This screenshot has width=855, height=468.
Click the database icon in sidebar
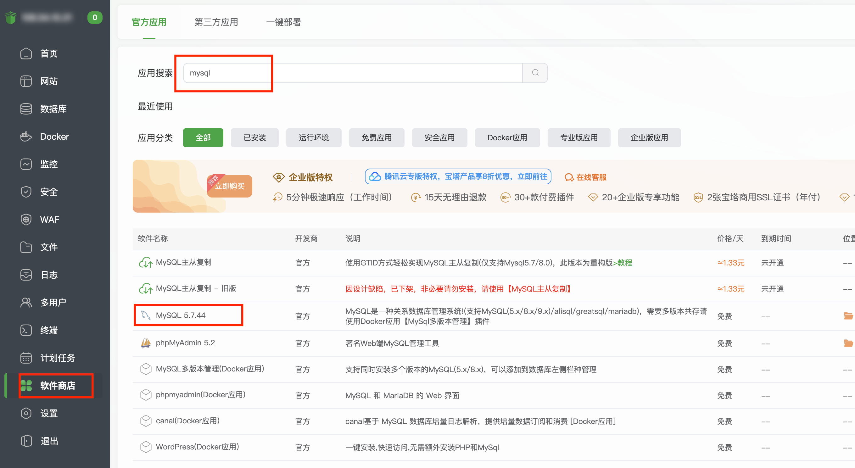pos(26,109)
